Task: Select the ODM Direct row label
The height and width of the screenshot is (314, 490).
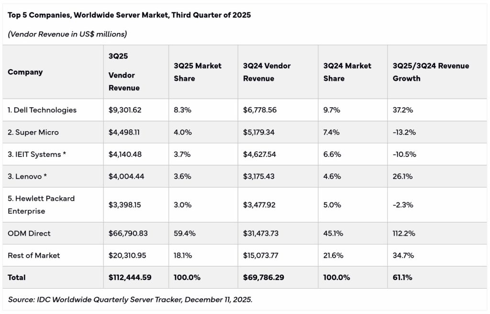Action: coord(29,234)
